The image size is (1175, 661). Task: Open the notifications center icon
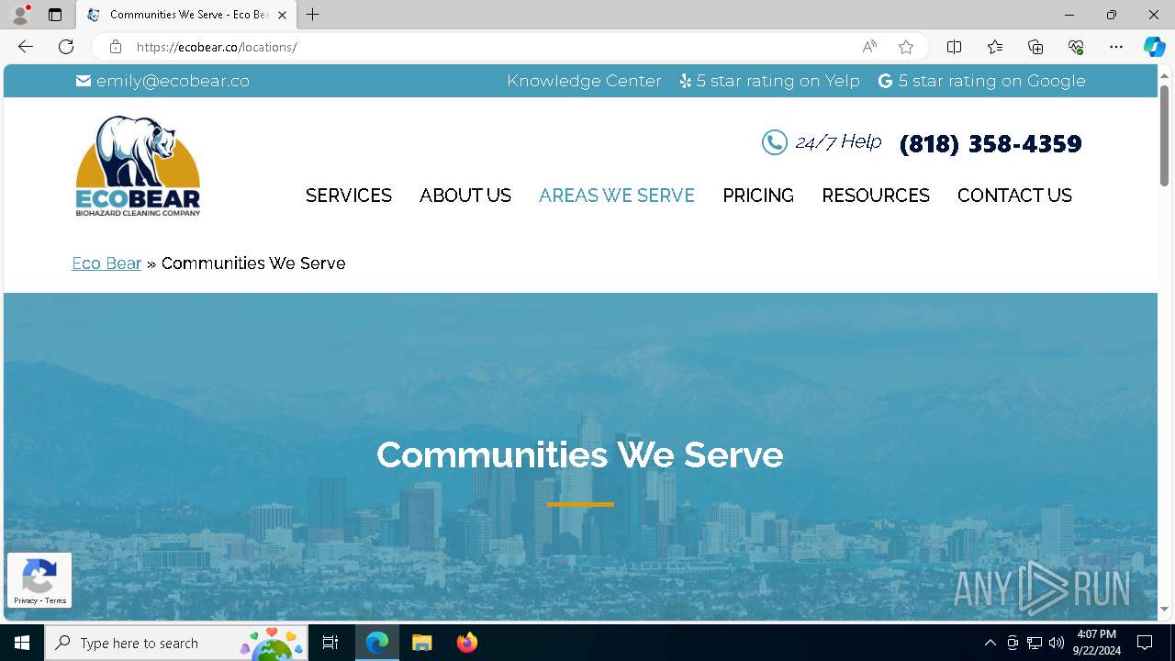click(1145, 643)
